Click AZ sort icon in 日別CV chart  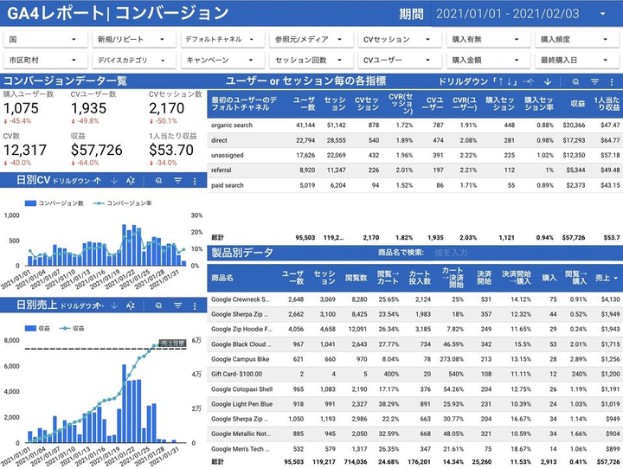click(131, 181)
